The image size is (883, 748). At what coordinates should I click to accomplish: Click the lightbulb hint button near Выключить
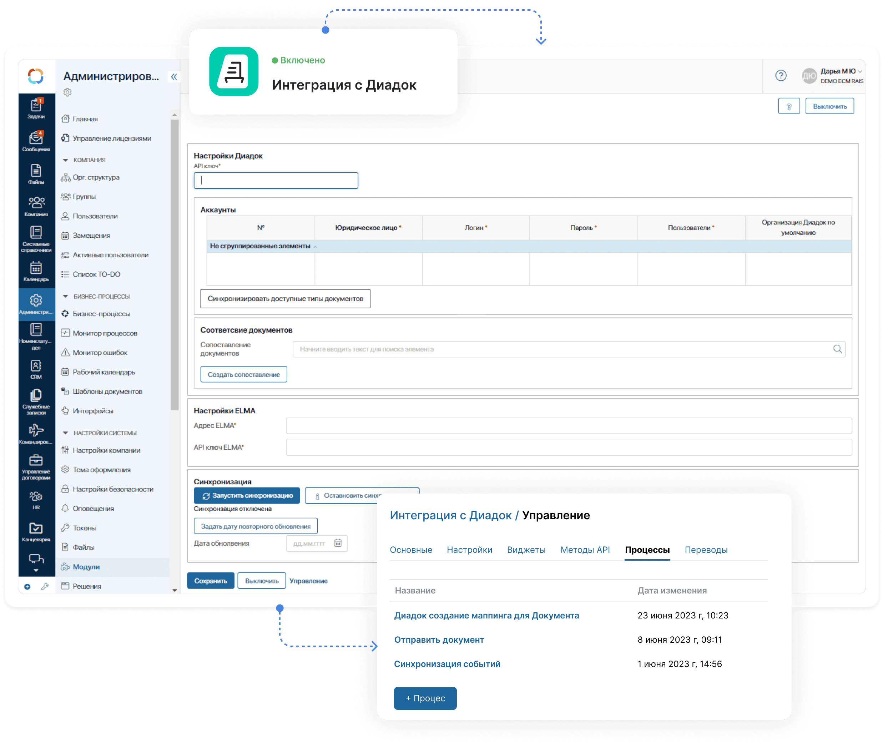[x=789, y=106]
